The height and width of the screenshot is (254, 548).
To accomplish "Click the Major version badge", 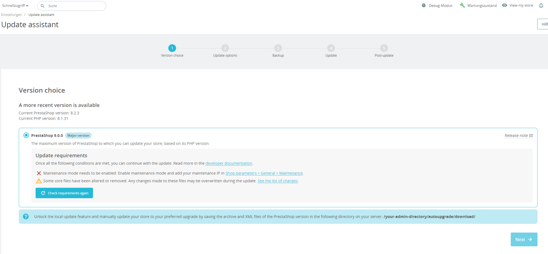I will point(78,136).
